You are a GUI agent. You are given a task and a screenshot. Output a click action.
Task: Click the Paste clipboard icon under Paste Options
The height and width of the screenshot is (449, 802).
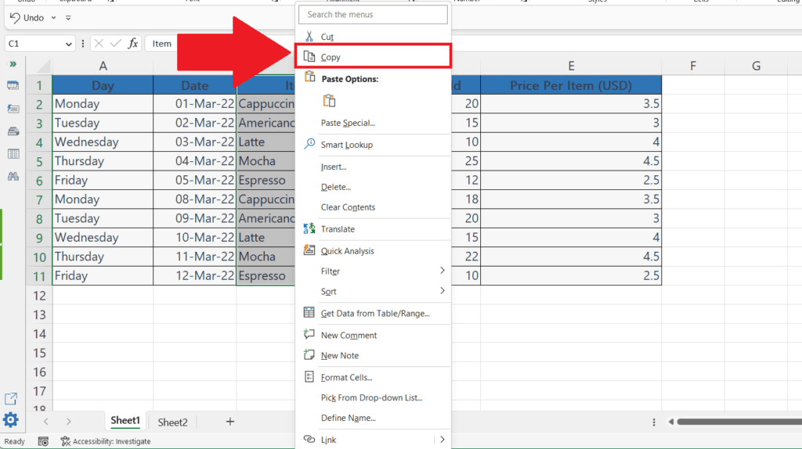pos(329,101)
